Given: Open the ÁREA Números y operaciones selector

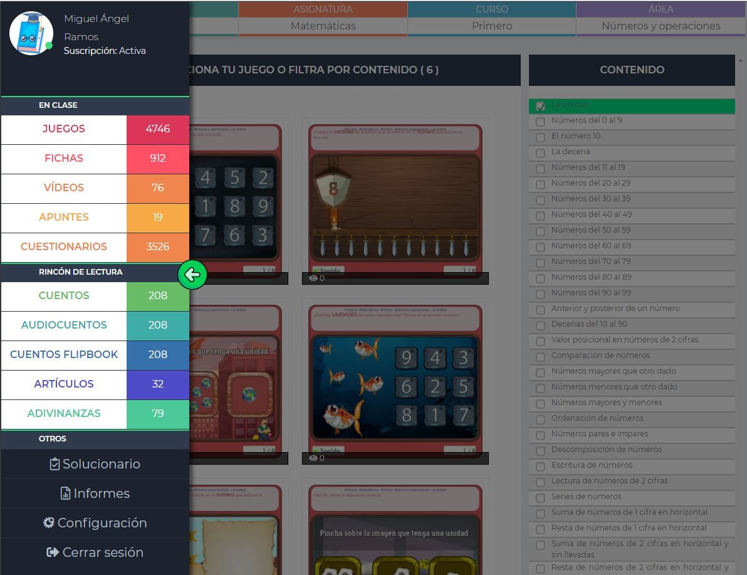Looking at the screenshot, I should 661,19.
